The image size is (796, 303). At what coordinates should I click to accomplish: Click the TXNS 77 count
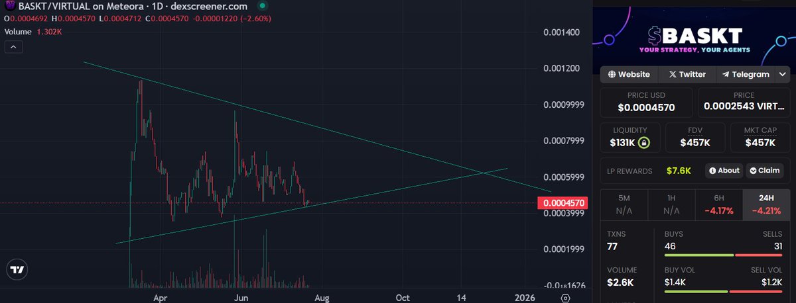[x=614, y=247]
